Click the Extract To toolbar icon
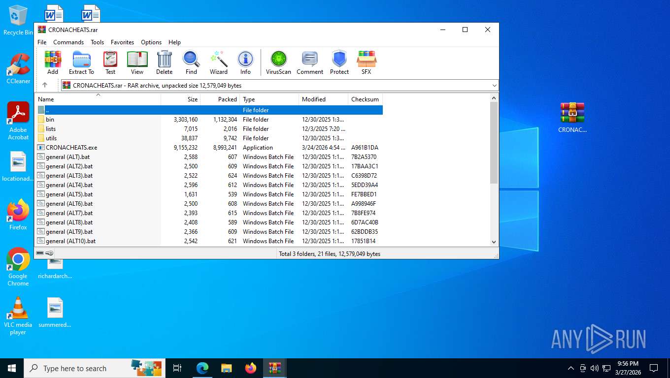Image resolution: width=670 pixels, height=378 pixels. point(81,63)
